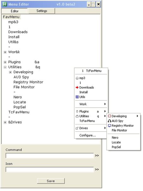Image resolution: width=143 pixels, height=191 pixels.
Task: Click the Registry Monitor icon in submenu
Action: 109,126
